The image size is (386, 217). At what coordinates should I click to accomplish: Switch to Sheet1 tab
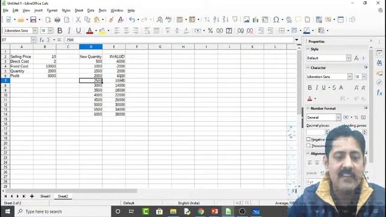pos(45,197)
